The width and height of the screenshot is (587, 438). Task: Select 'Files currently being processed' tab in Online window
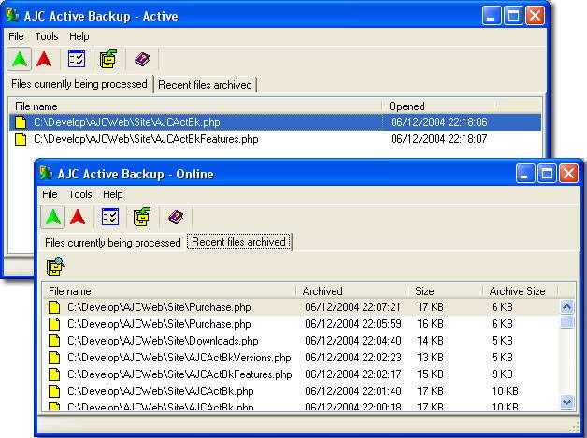coord(113,243)
